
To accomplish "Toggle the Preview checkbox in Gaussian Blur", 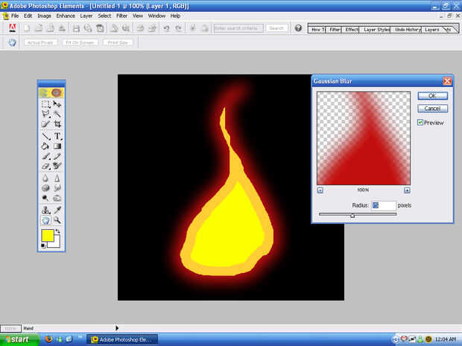I will click(x=420, y=122).
